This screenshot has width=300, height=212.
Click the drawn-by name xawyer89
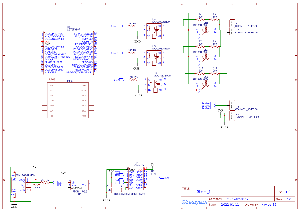pyautogui.click(x=269, y=204)
